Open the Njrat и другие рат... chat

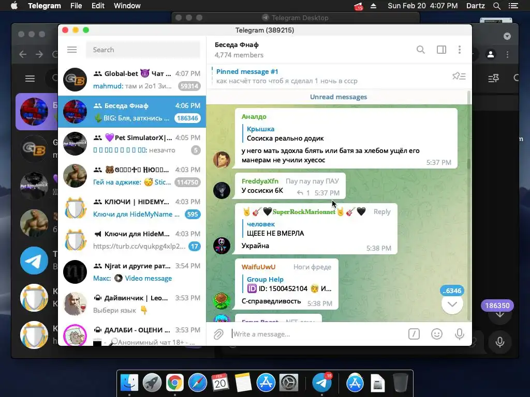point(132,272)
